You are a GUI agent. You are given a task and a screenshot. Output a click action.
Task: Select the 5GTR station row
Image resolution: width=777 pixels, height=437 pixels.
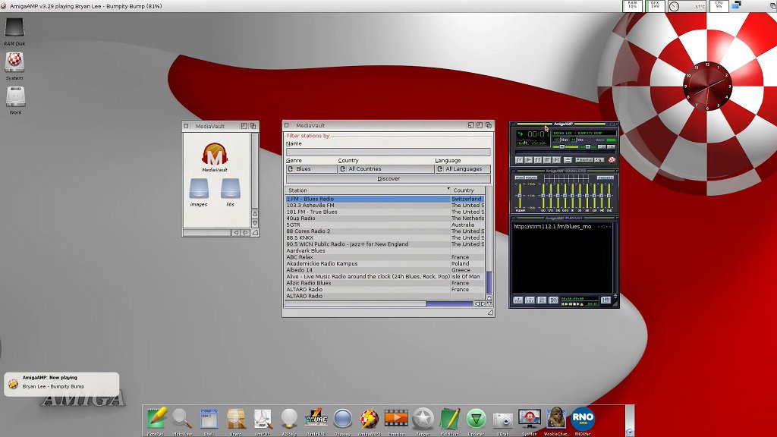[x=385, y=225]
